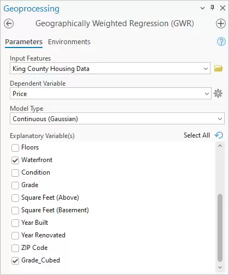229x275 pixels.
Task: Switch to the Environments tab
Action: (69, 42)
